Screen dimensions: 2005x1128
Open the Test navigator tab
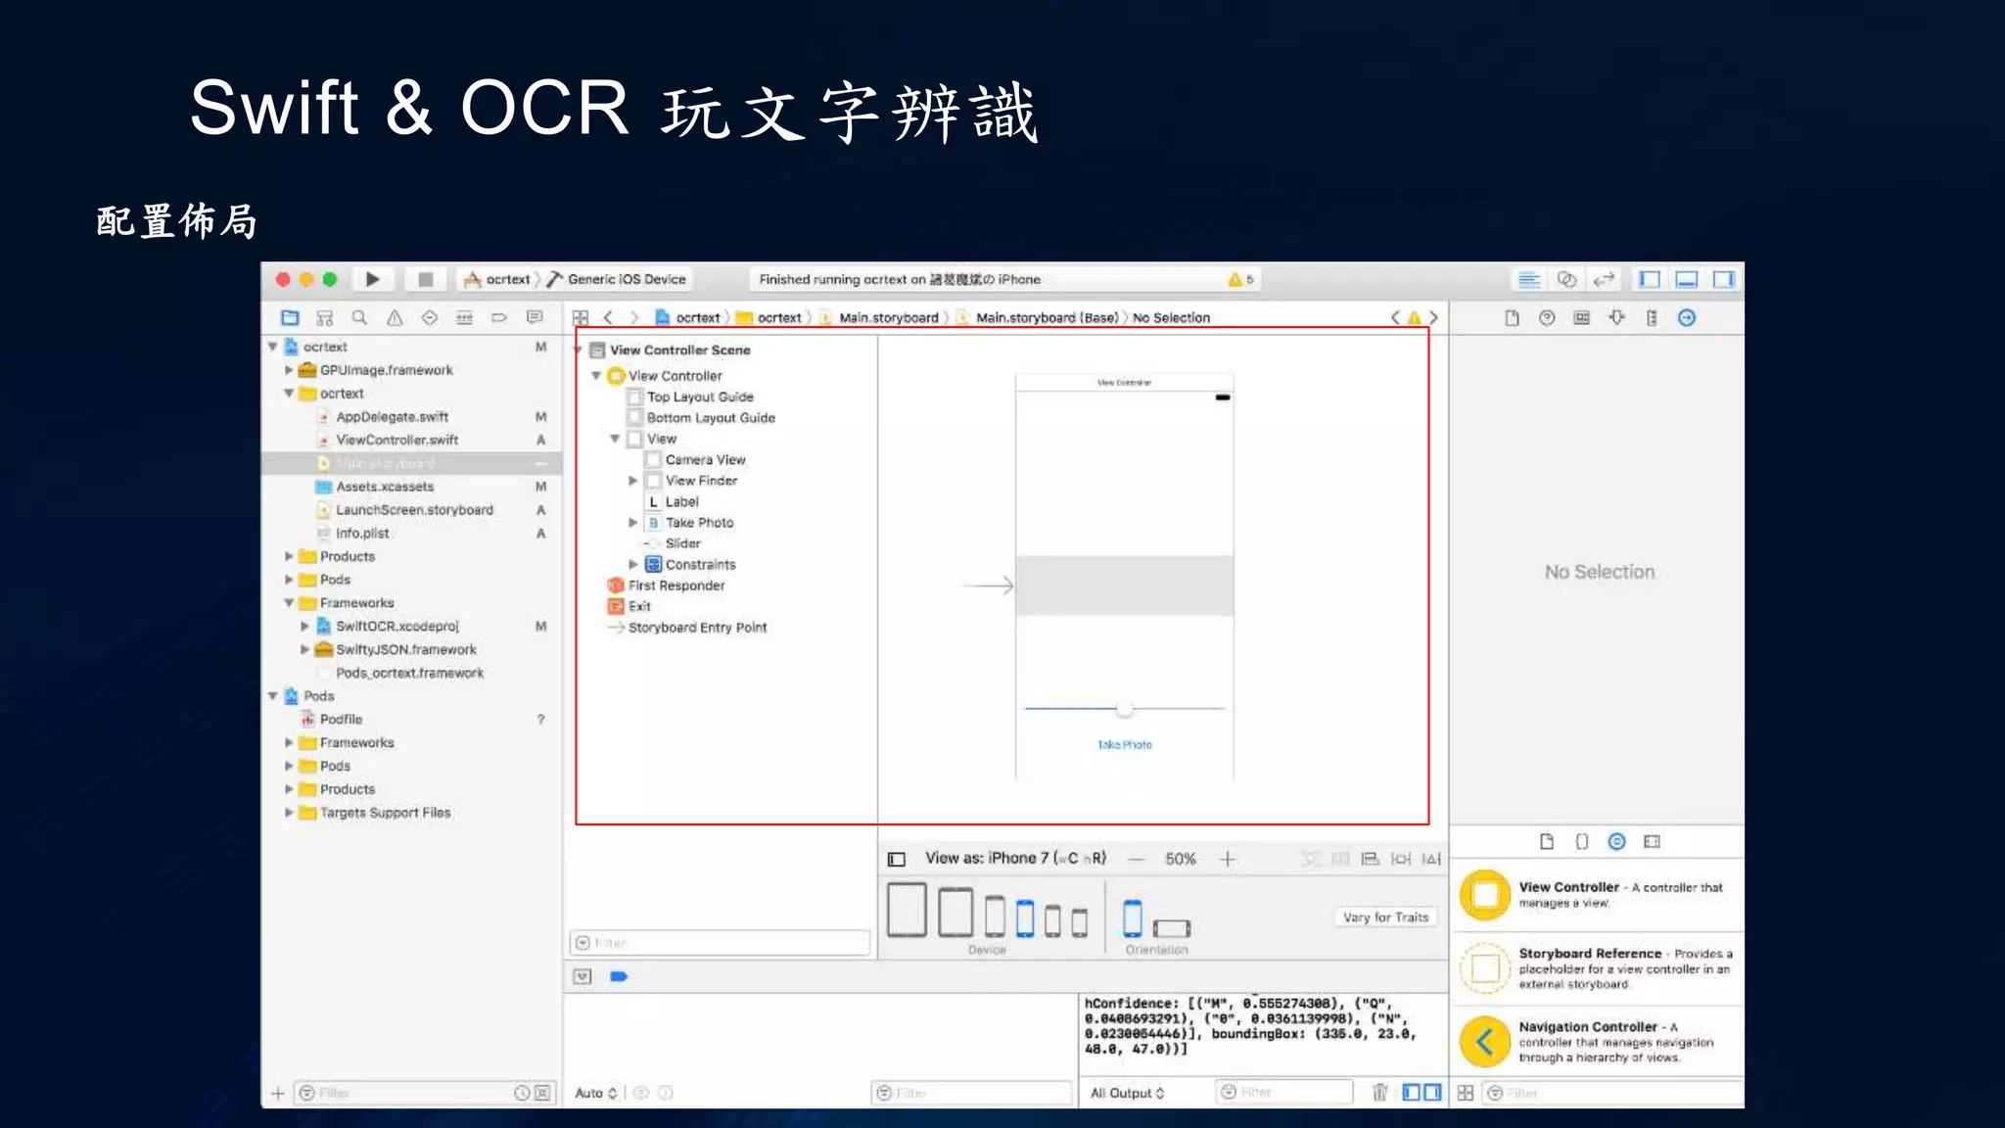(x=430, y=317)
